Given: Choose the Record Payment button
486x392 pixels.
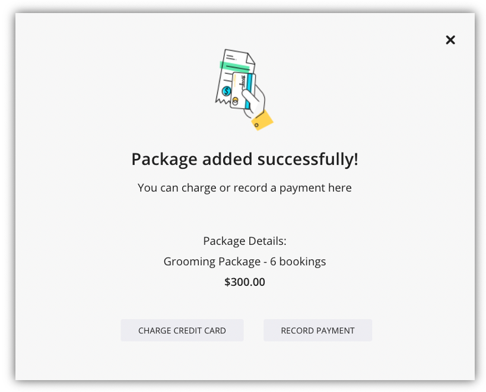Looking at the screenshot, I should [317, 330].
